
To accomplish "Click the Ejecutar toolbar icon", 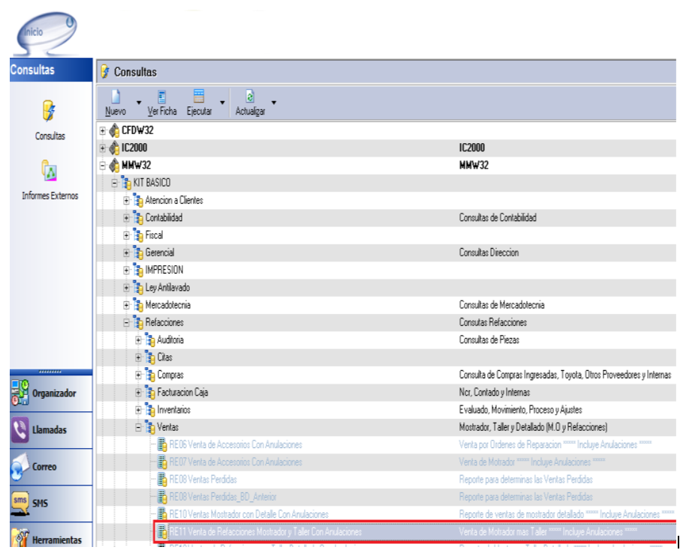I will tap(199, 96).
